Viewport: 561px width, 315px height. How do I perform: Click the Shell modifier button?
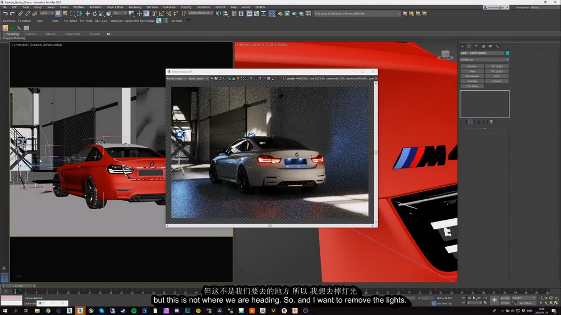pyautogui.click(x=472, y=72)
